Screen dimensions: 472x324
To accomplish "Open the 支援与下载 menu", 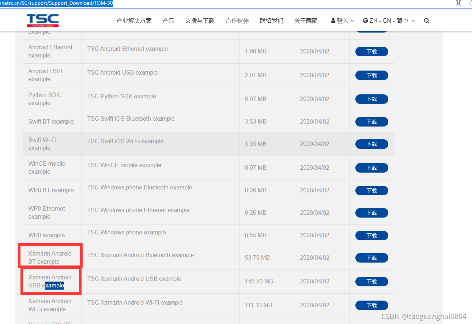I will [200, 21].
